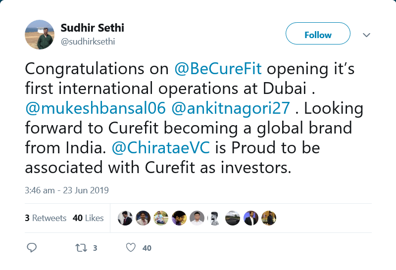396x270 pixels.
Task: Click the reply speech bubble icon
Action: click(32, 248)
